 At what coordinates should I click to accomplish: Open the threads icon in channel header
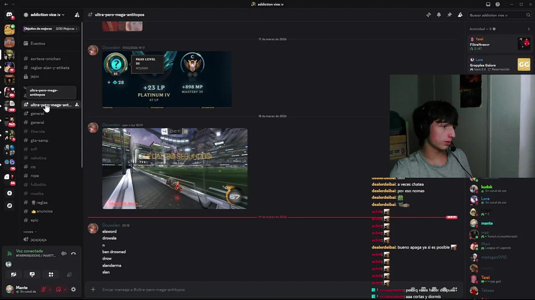point(428,15)
